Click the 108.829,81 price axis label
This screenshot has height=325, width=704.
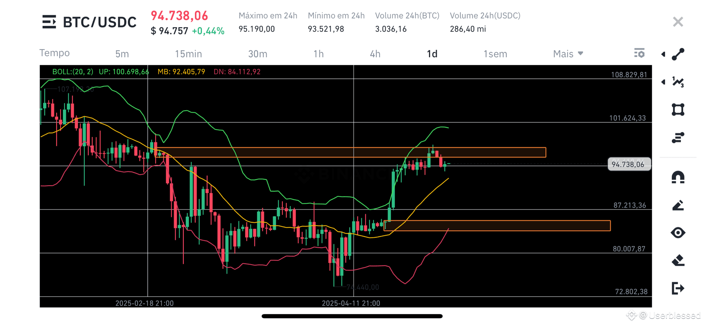click(629, 75)
